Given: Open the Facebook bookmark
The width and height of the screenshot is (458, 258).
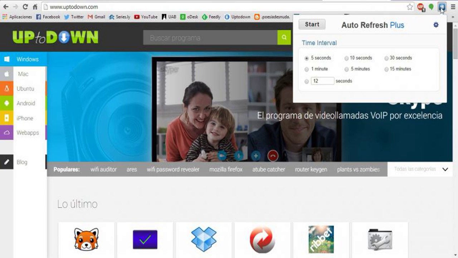Looking at the screenshot, I should [48, 17].
